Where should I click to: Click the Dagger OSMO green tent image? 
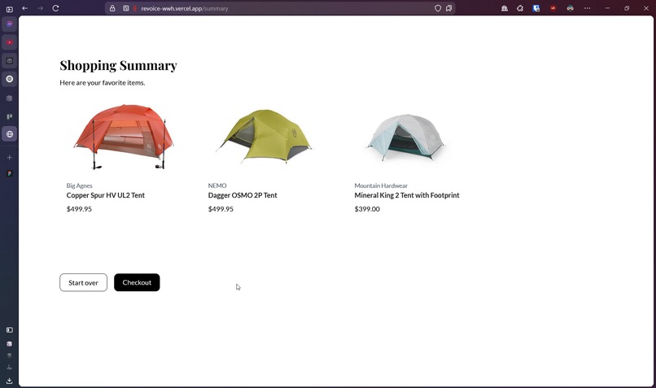265,136
